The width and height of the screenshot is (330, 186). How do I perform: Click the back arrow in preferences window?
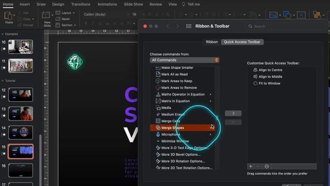point(168,26)
